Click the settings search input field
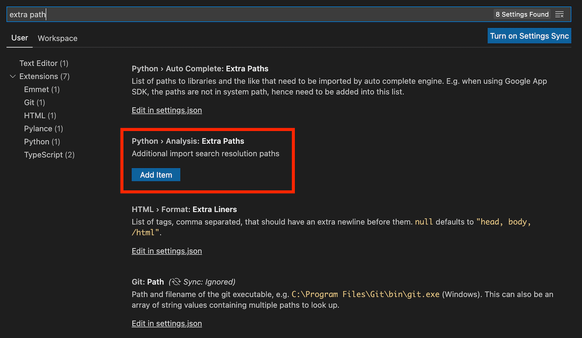Image resolution: width=582 pixels, height=338 pixels. point(155,14)
